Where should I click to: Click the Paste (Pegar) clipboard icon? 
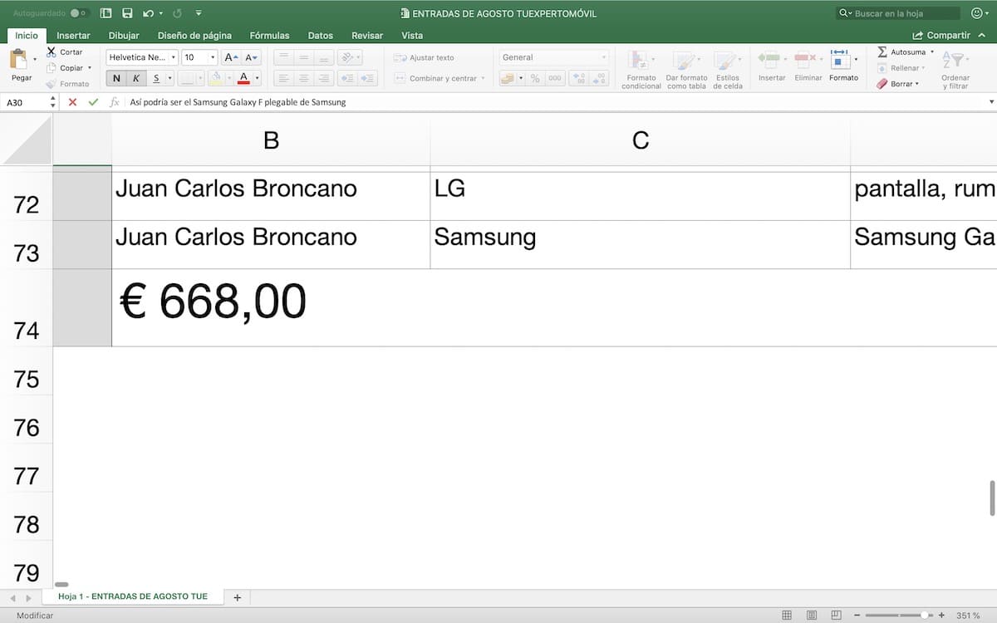point(19,60)
